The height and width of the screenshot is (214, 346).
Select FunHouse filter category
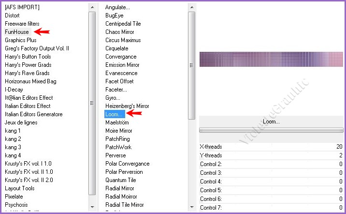17,32
